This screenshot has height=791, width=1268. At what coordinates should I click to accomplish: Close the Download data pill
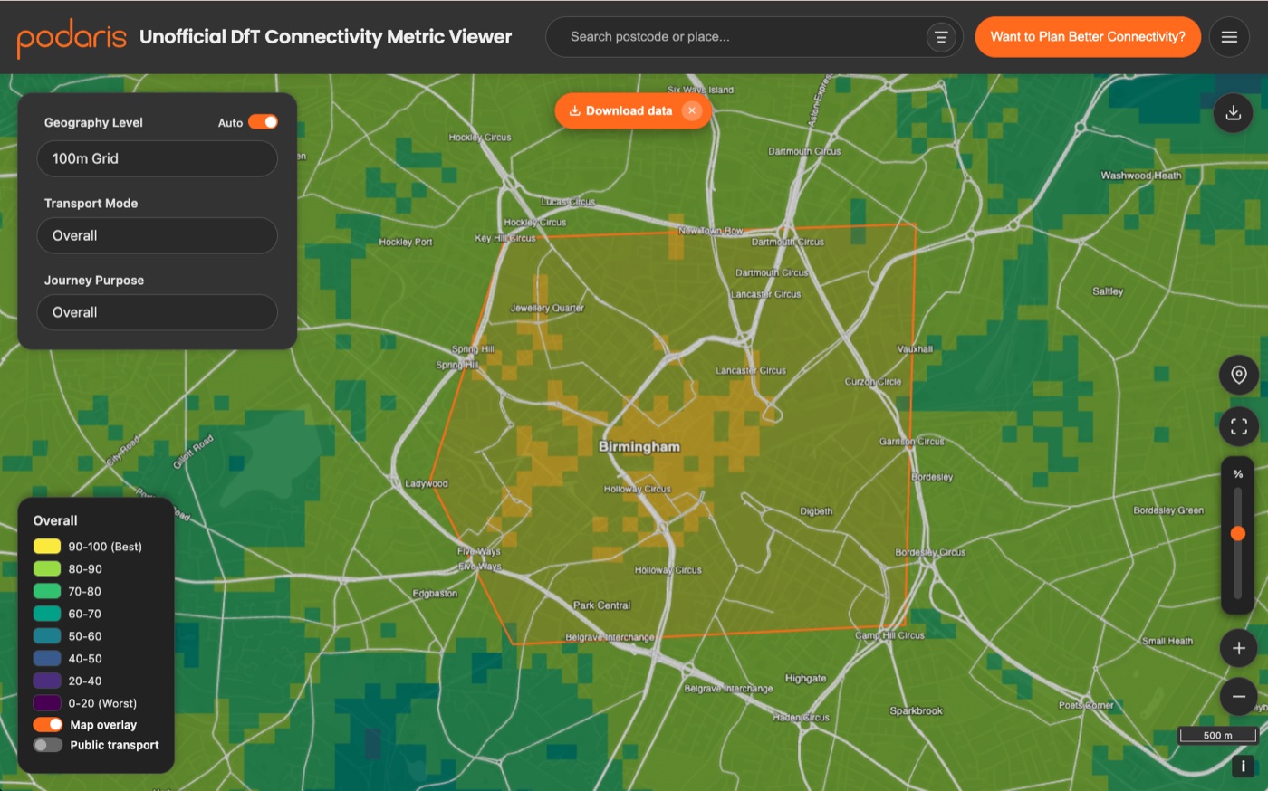692,110
